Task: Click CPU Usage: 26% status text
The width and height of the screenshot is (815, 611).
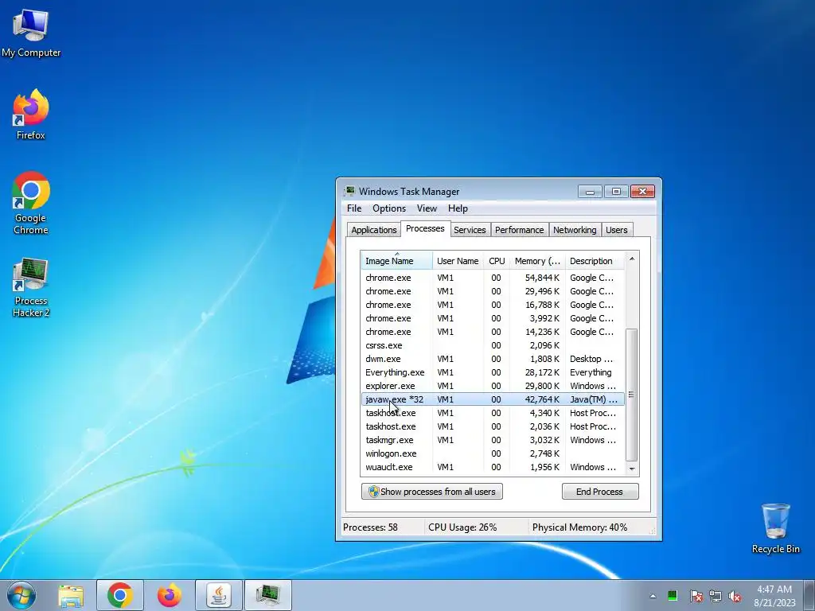Action: (462, 527)
